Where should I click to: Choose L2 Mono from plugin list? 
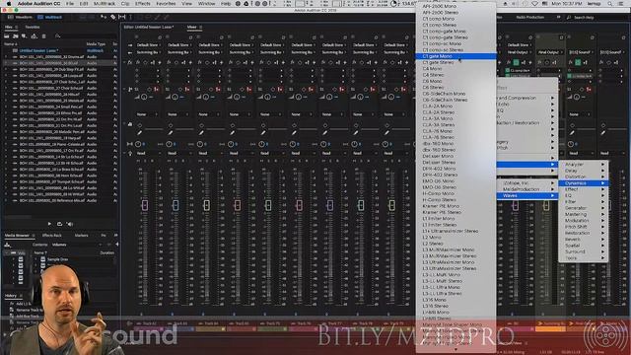pos(456,237)
